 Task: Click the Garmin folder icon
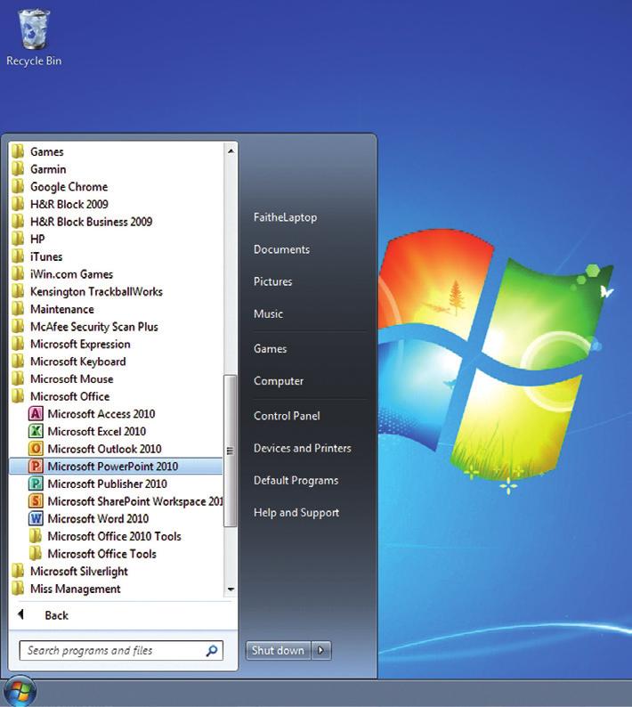18,168
